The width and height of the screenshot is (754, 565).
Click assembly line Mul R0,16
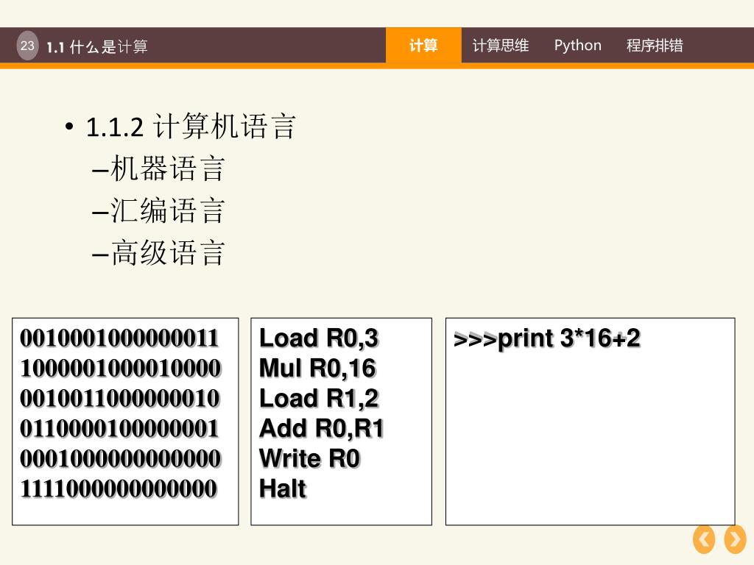click(x=318, y=369)
